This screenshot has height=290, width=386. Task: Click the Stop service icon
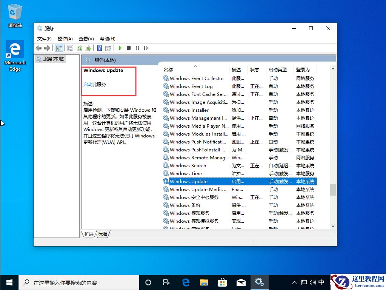(128, 48)
